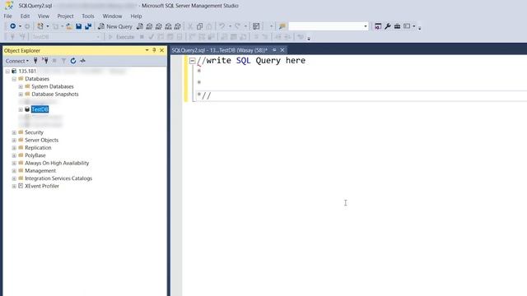Open Properties with the wrench icon
Image resolution: width=527 pixels, height=296 pixels.
pyautogui.click(x=388, y=26)
